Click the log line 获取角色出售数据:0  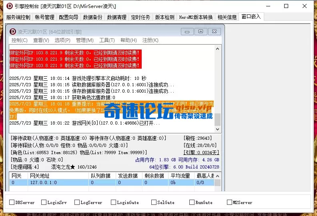[62, 97]
